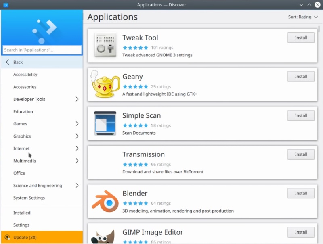This screenshot has height=244, width=323.
Task: Click the 'Scan Documents' description
Action: (x=139, y=133)
